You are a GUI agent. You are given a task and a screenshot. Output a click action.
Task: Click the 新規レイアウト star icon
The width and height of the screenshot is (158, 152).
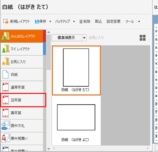click(6, 21)
